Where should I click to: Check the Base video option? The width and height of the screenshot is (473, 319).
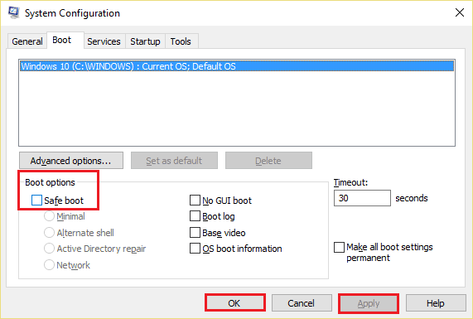pos(195,233)
